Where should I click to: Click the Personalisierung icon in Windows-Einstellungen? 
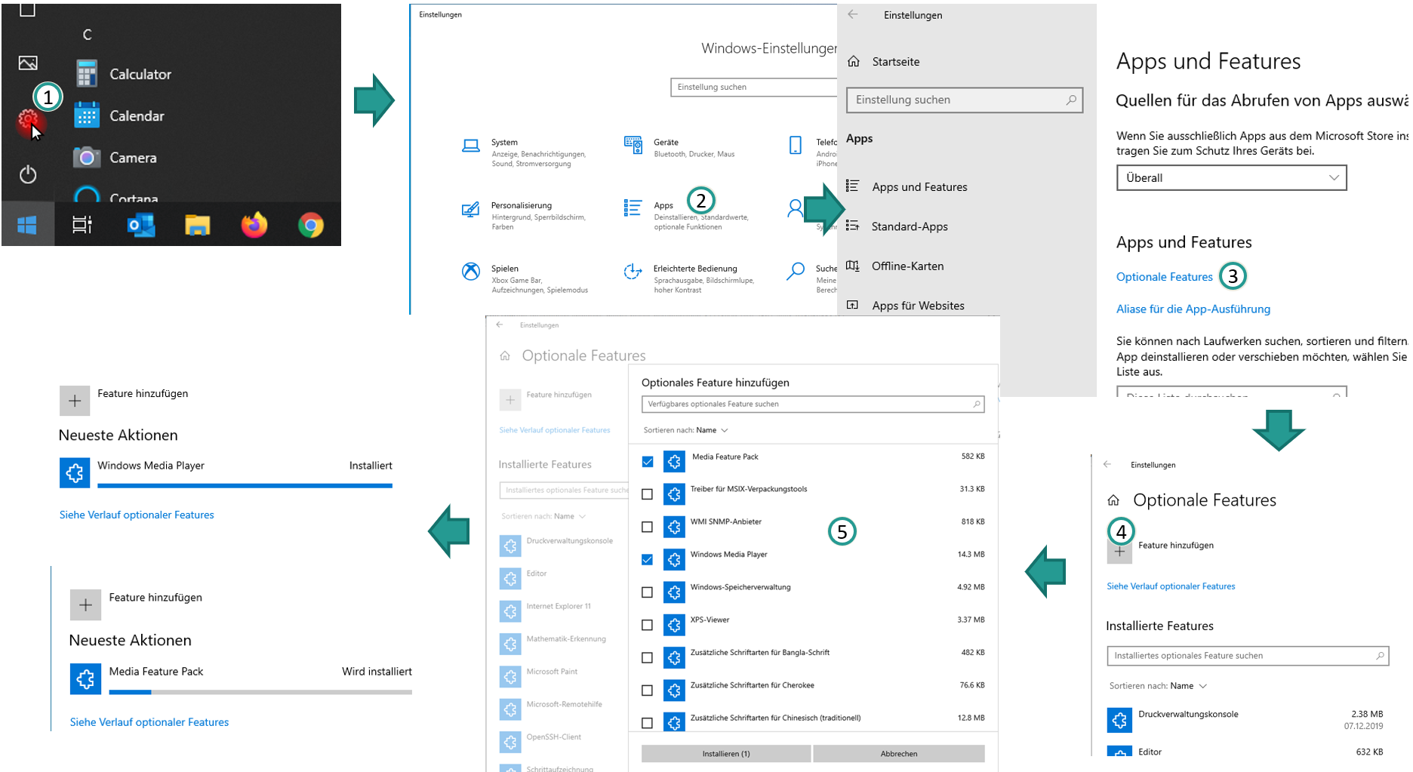coord(470,209)
